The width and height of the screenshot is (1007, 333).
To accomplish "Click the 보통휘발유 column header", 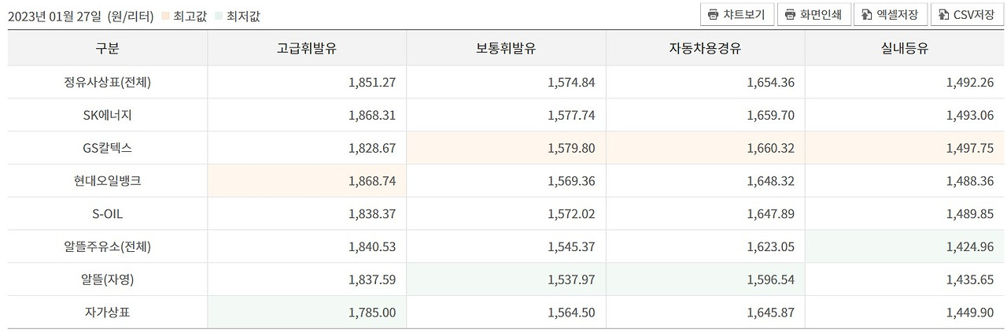I will (506, 49).
